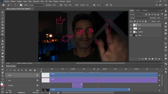Click the smoothing options gear icon
The width and height of the screenshot is (168, 94).
(94, 5)
